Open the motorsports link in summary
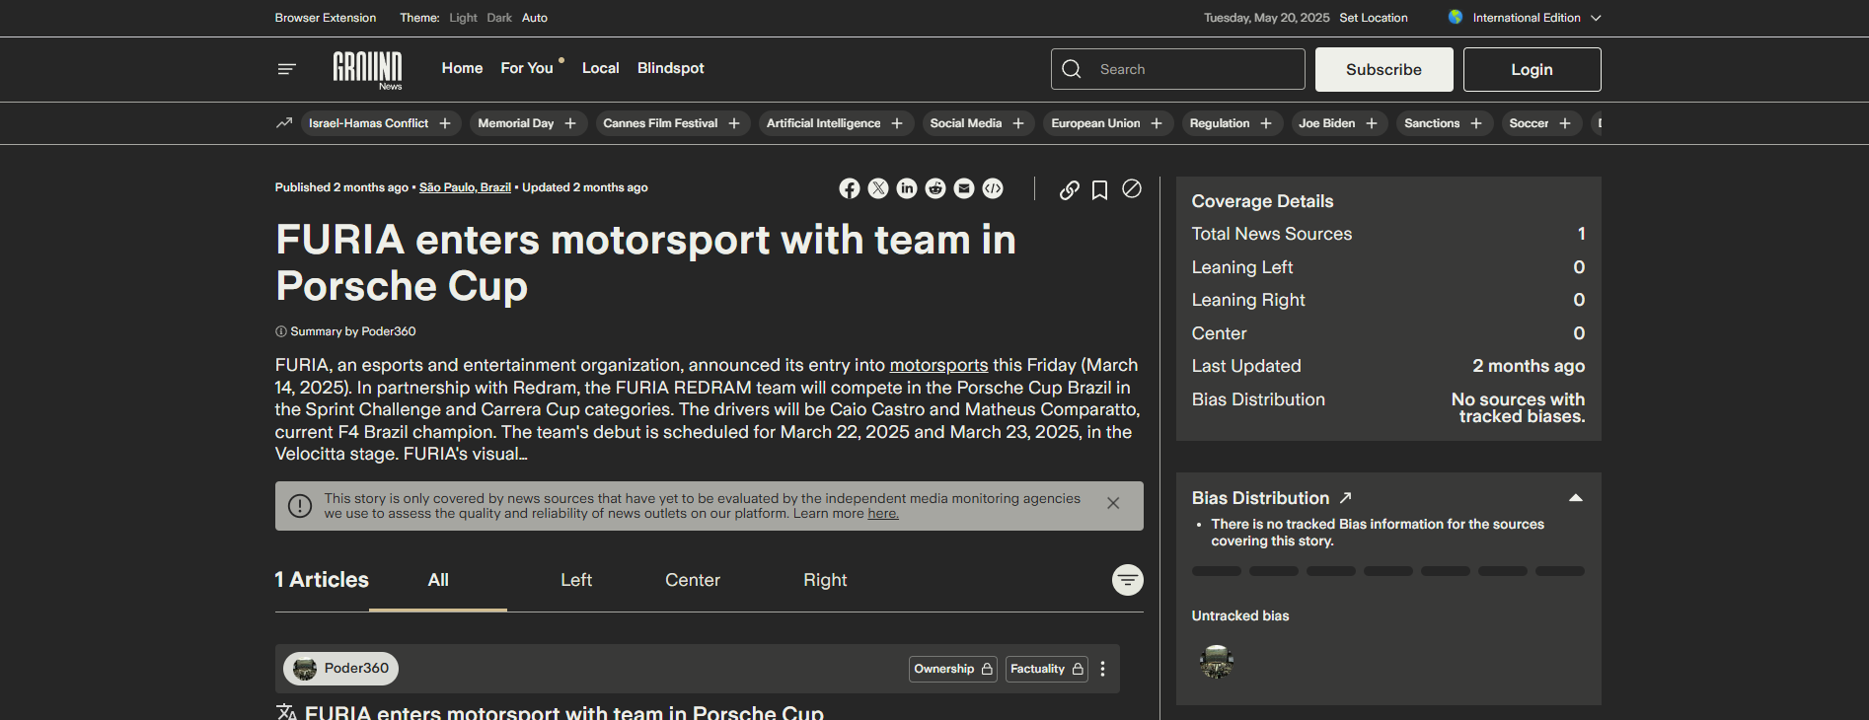 click(x=938, y=365)
